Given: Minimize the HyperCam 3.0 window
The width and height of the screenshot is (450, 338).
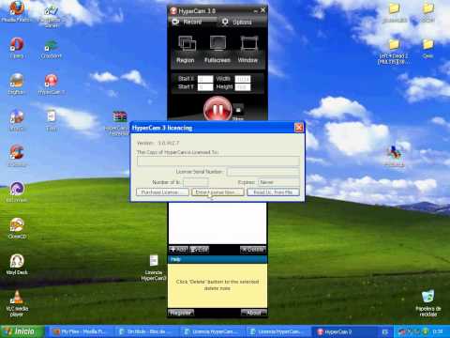Looking at the screenshot, I should 256,11.
